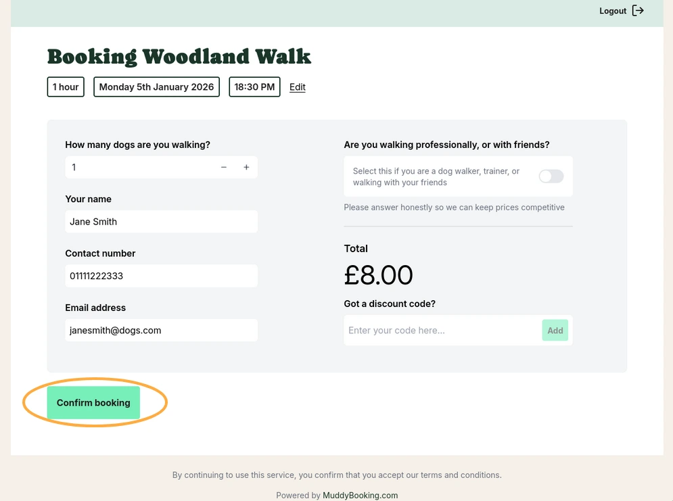Image resolution: width=673 pixels, height=501 pixels.
Task: Open the MuddyBooking.com link in the footer
Action: coord(360,495)
